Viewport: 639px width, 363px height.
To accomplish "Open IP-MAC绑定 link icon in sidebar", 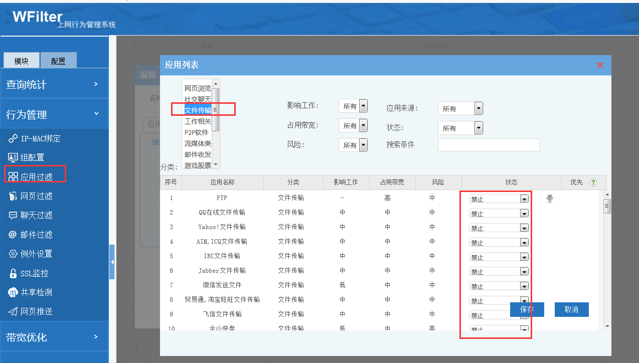I will [x=13, y=138].
